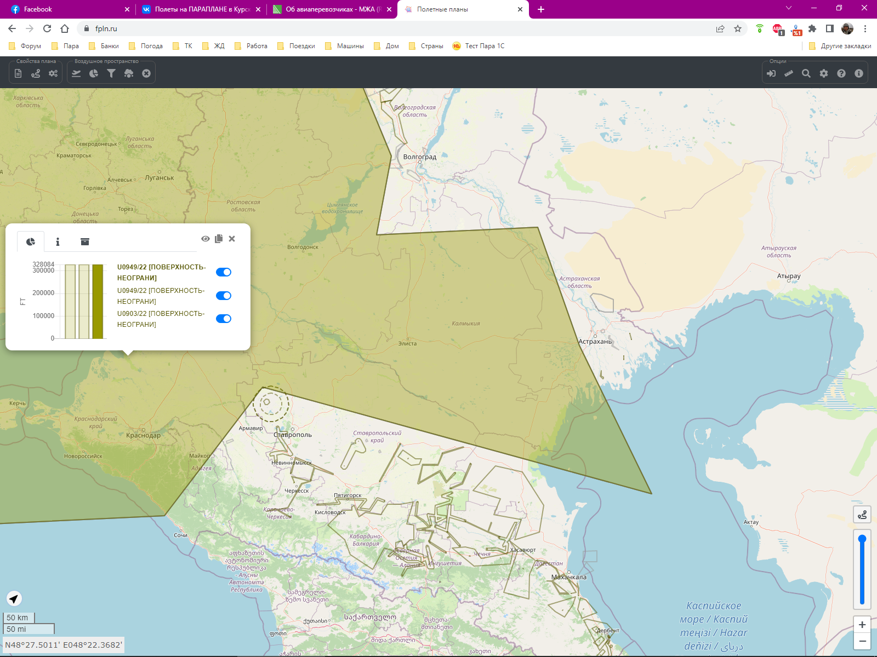This screenshot has width=877, height=657.
Task: Click the fpln.ru address bar
Action: coord(384,28)
